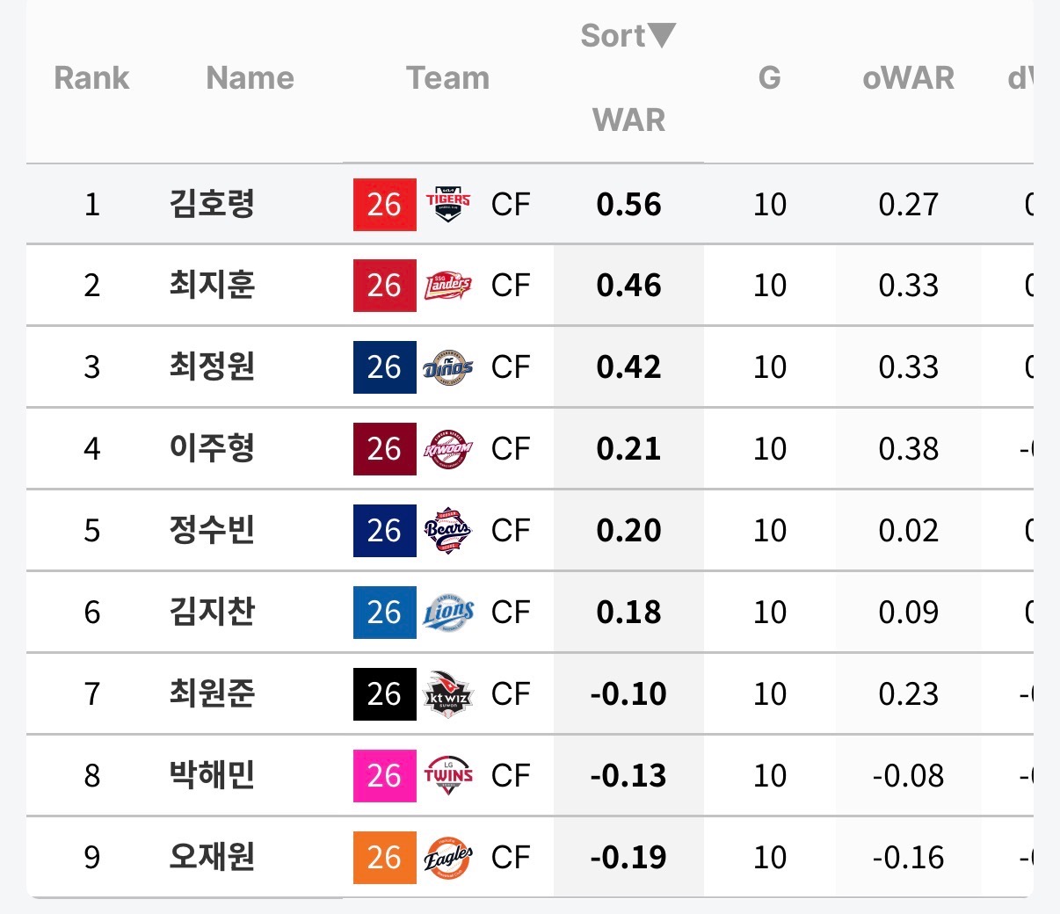Sort by the G games column header

point(769,78)
